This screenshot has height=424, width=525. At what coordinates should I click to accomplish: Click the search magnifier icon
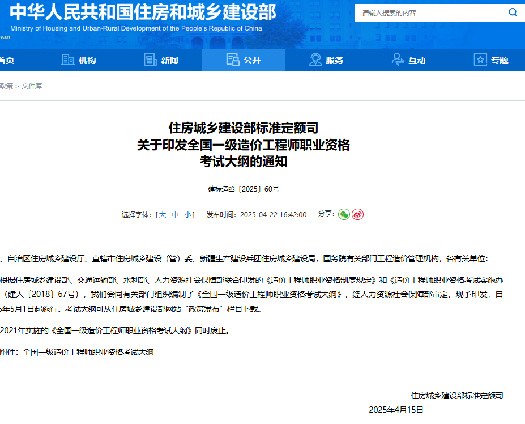coord(513,12)
